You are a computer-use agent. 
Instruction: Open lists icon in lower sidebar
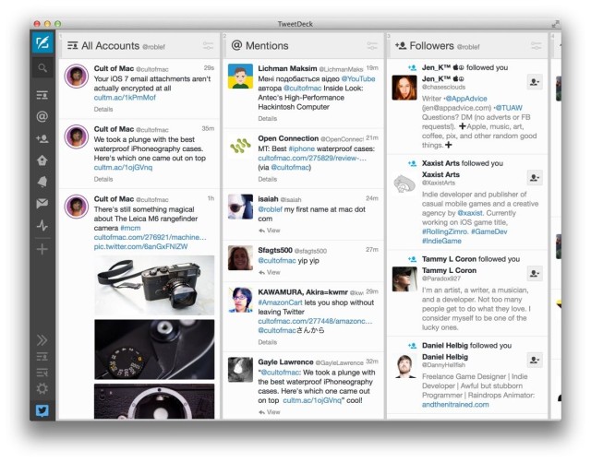tap(42, 357)
